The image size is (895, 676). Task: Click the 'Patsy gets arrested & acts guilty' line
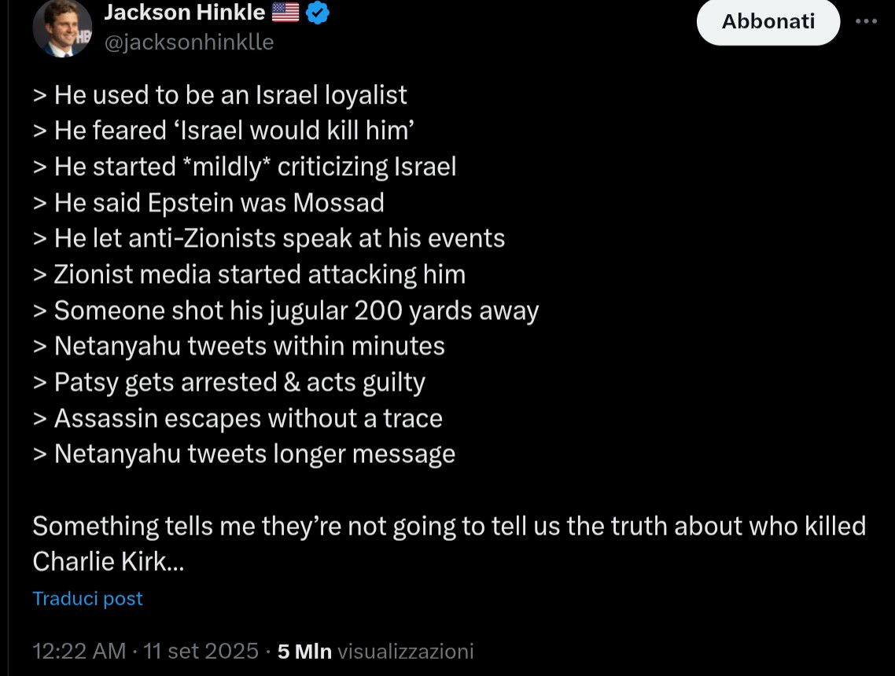point(229,382)
